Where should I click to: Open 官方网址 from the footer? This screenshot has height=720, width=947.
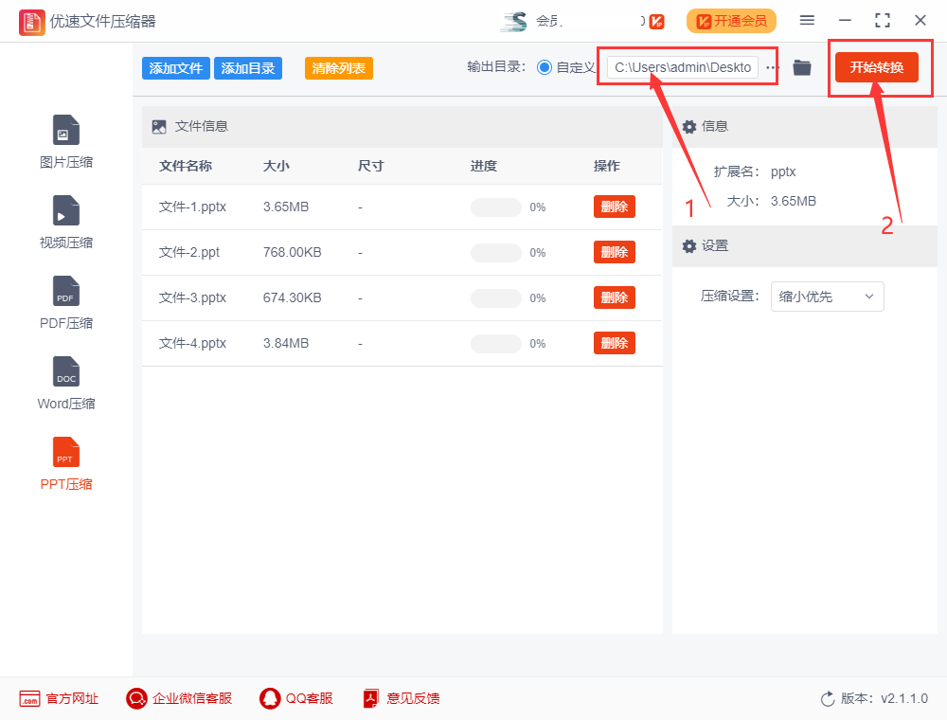coord(59,698)
